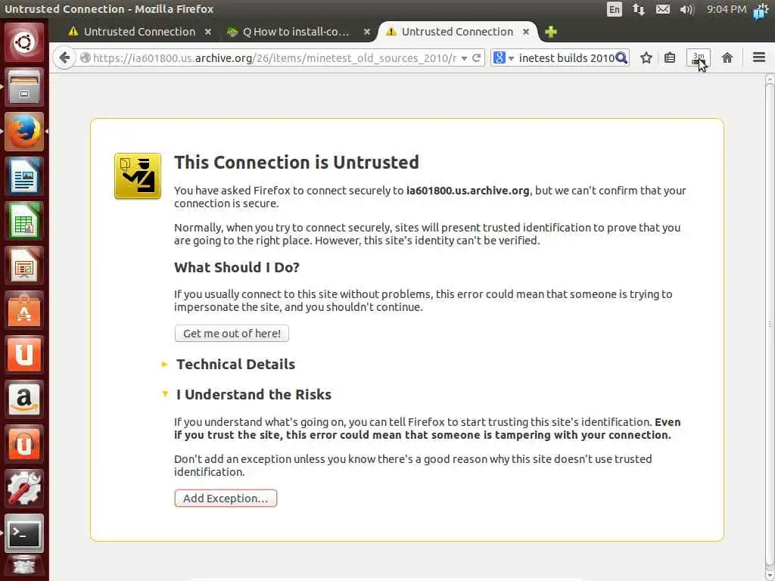Open Ubuntu Software Center
775x581 pixels.
(x=23, y=309)
